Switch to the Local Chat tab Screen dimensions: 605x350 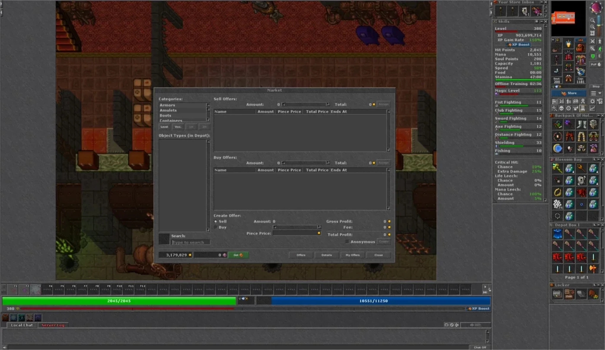coord(22,325)
